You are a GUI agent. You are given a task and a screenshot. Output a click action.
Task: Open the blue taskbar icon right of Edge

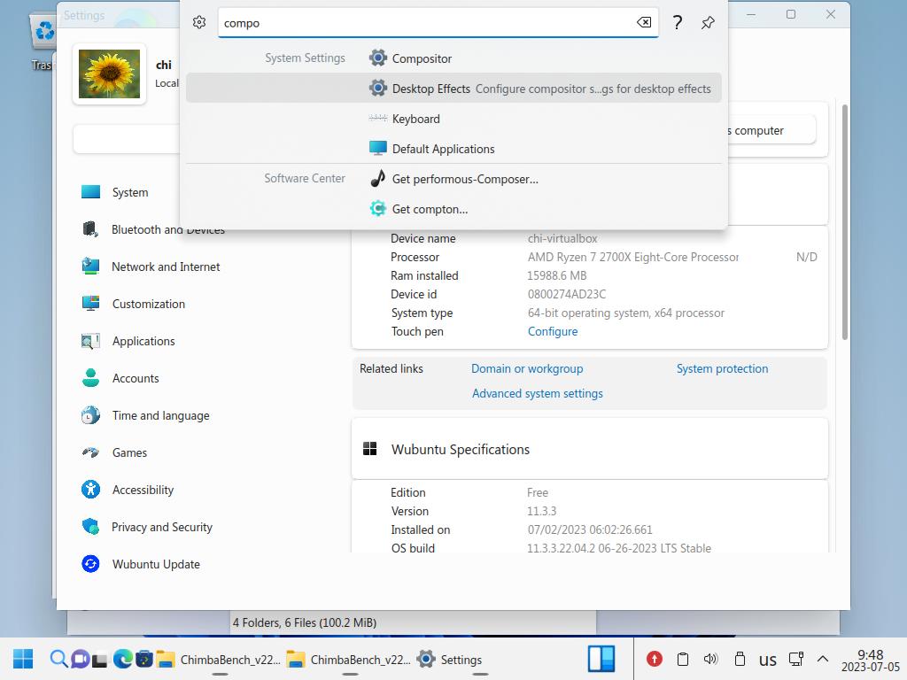[144, 659]
